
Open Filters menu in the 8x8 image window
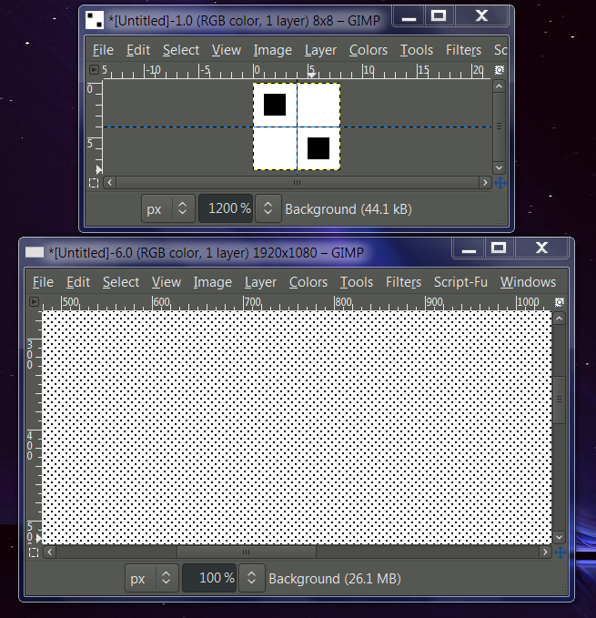coord(463,50)
